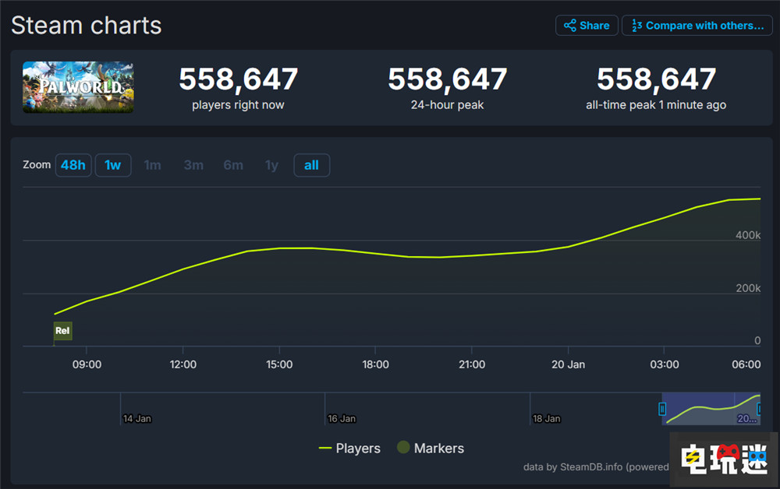Click 16 Jan in the navigator timeline
Image resolution: width=780 pixels, height=489 pixels.
coord(342,418)
